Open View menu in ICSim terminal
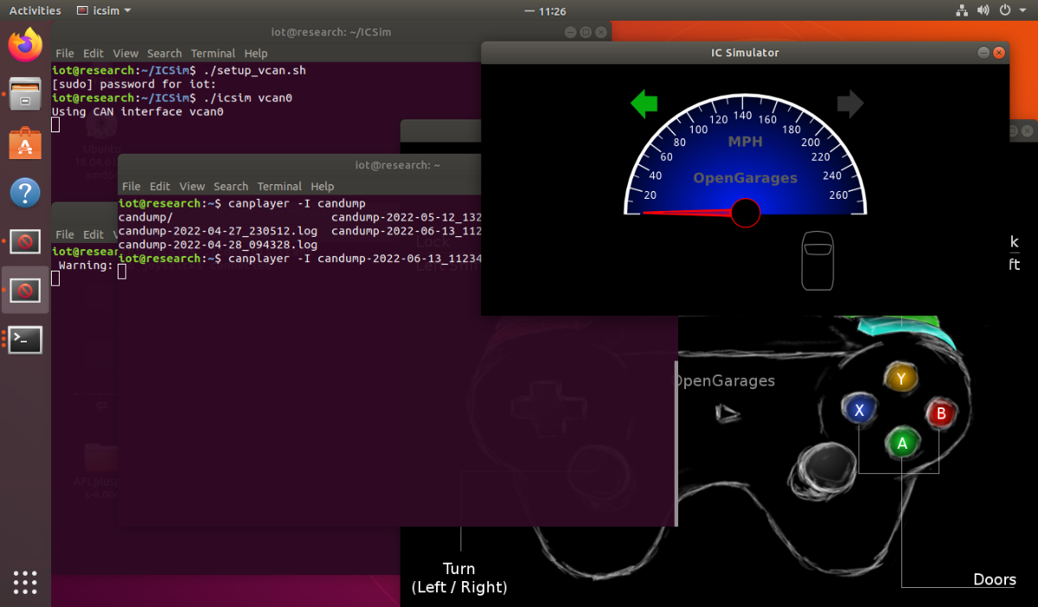This screenshot has width=1038, height=607. coord(125,54)
